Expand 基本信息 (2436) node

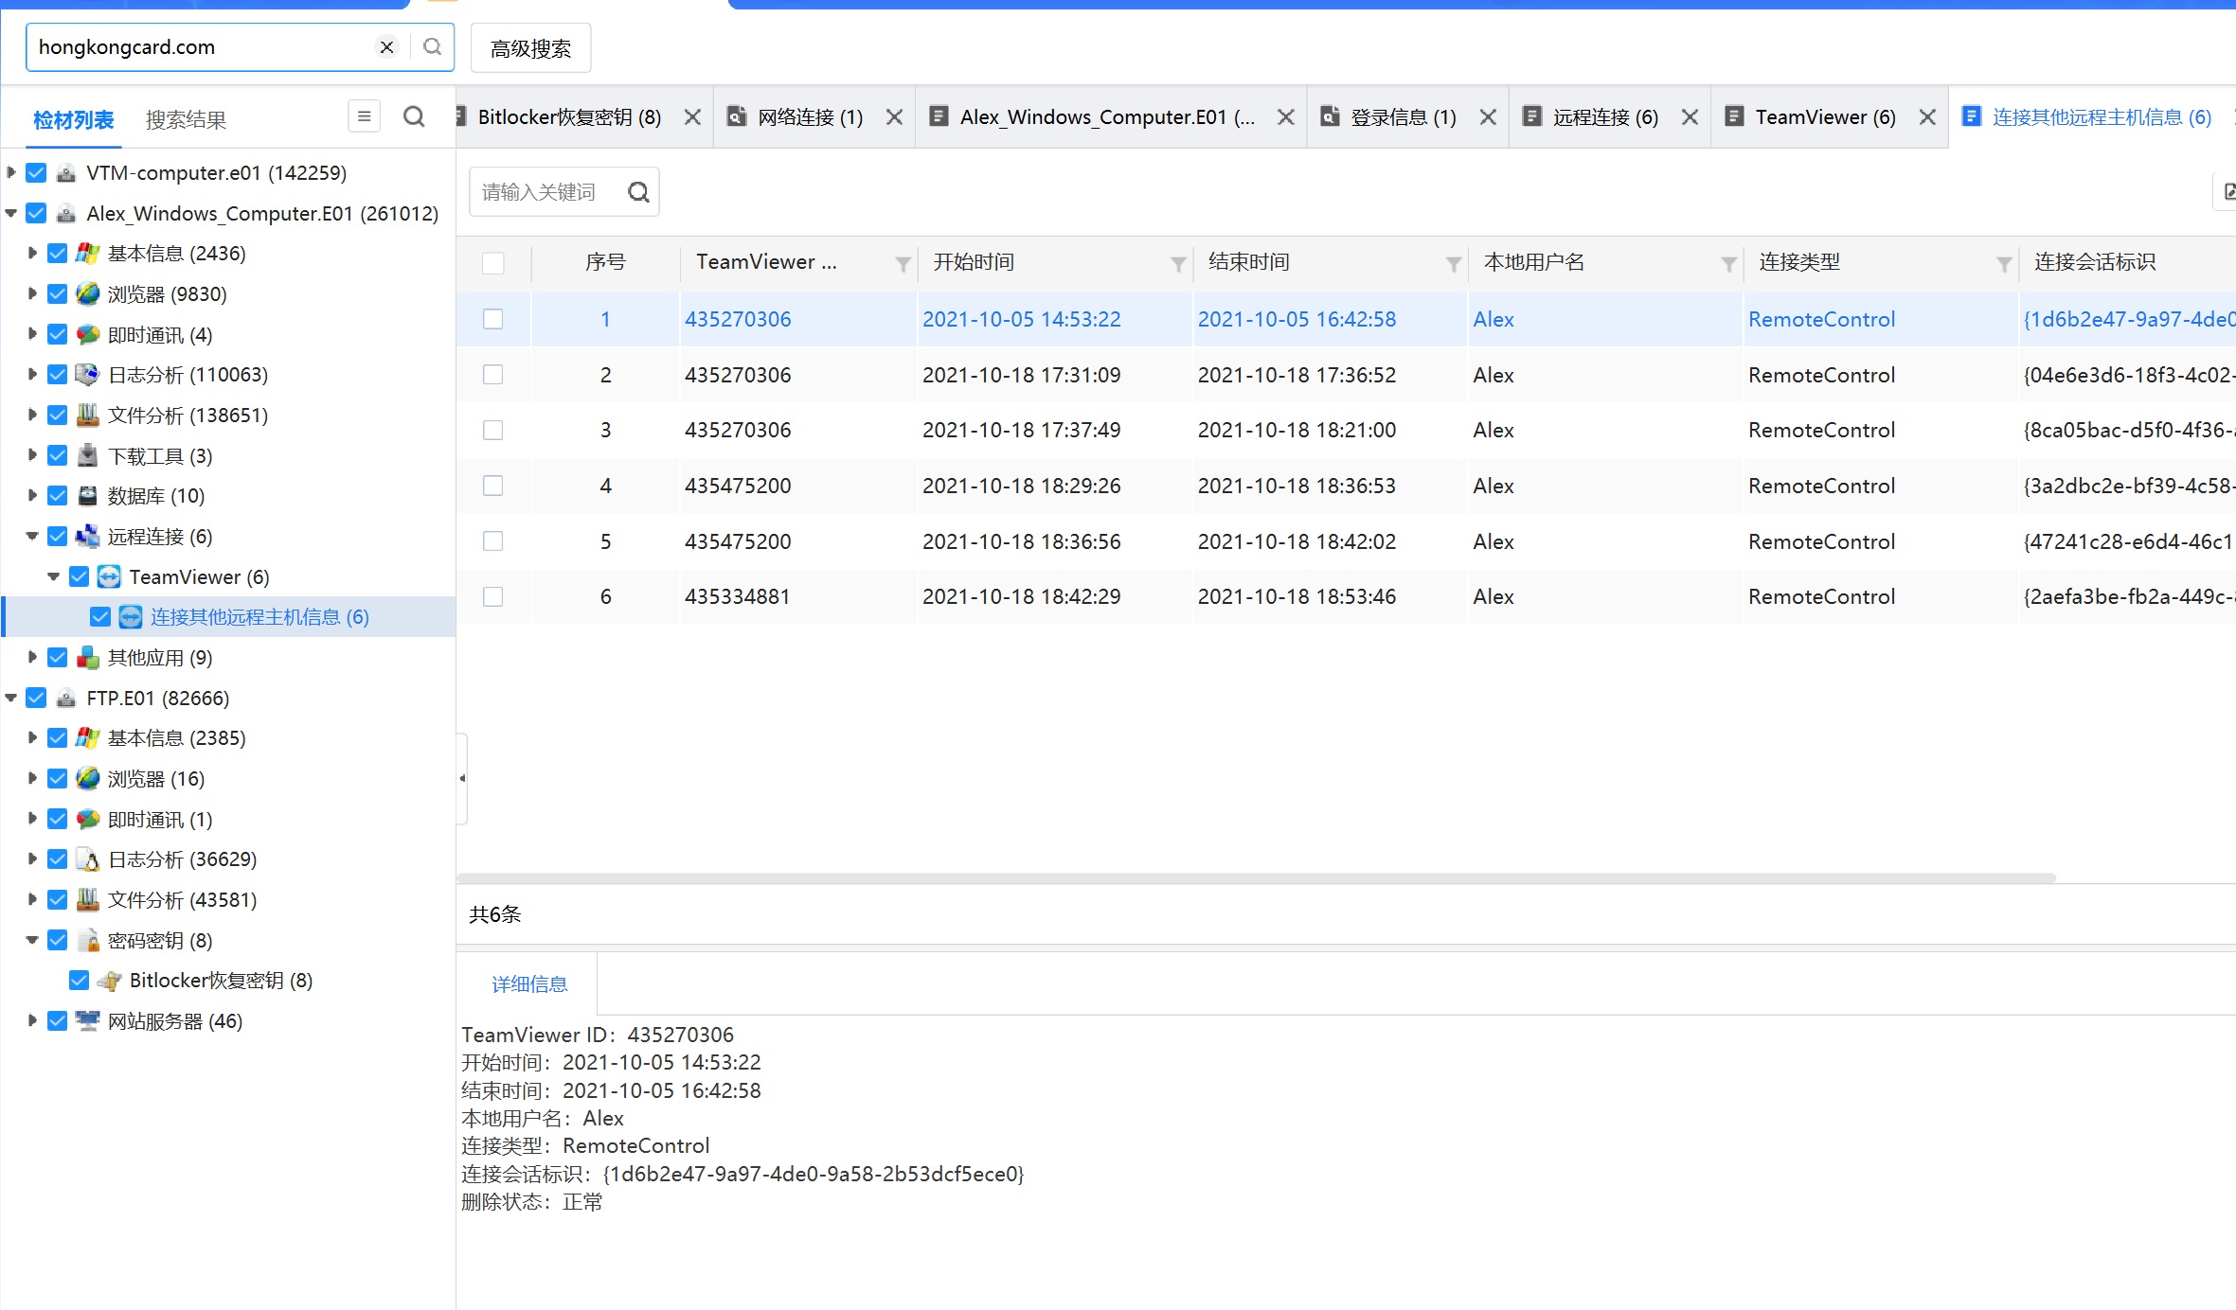(x=32, y=253)
